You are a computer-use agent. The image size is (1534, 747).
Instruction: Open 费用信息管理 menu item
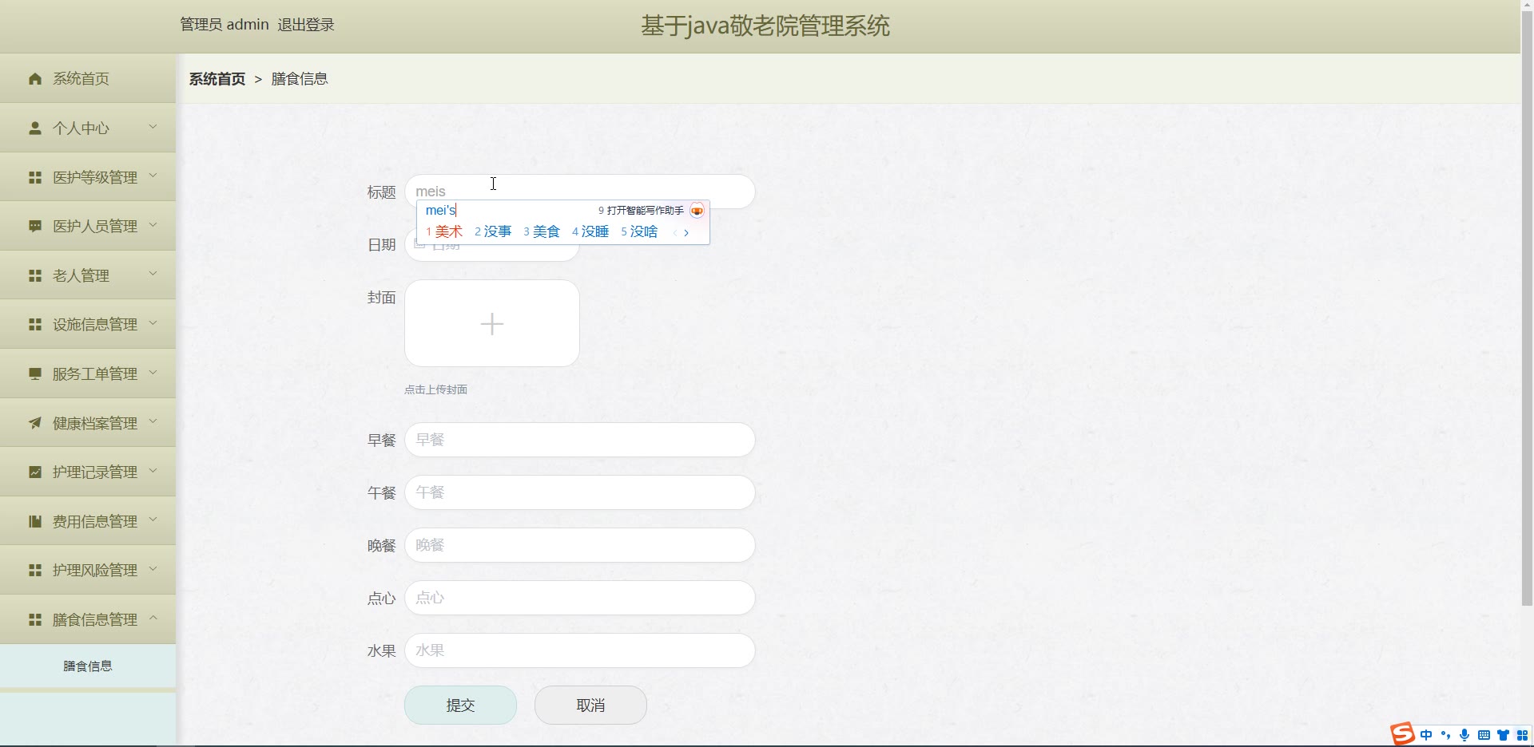[x=88, y=521]
